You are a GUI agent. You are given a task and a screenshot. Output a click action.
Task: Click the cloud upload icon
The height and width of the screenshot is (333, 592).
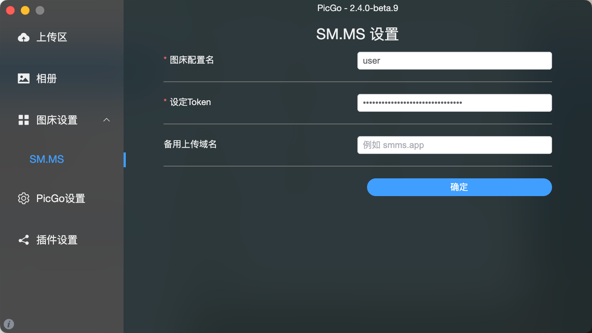[x=24, y=37]
